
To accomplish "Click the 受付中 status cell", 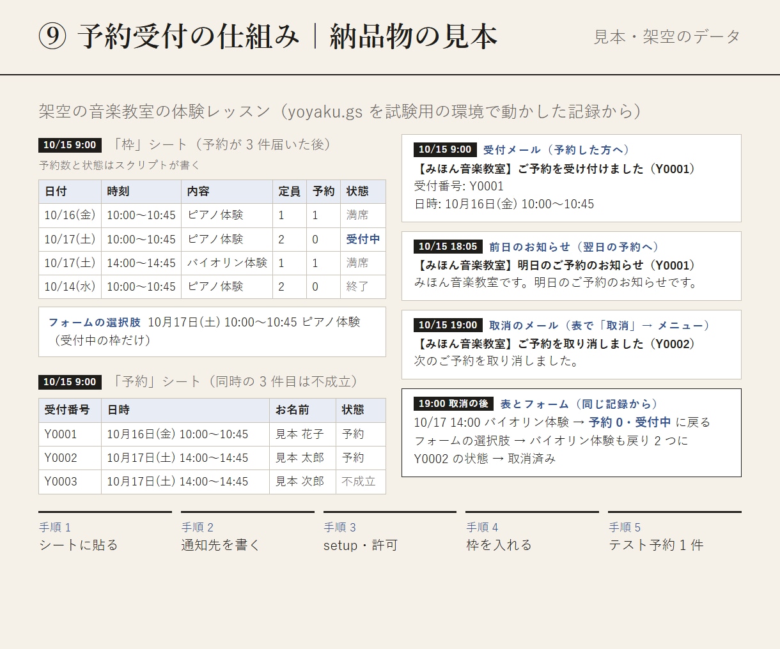I will tap(363, 239).
